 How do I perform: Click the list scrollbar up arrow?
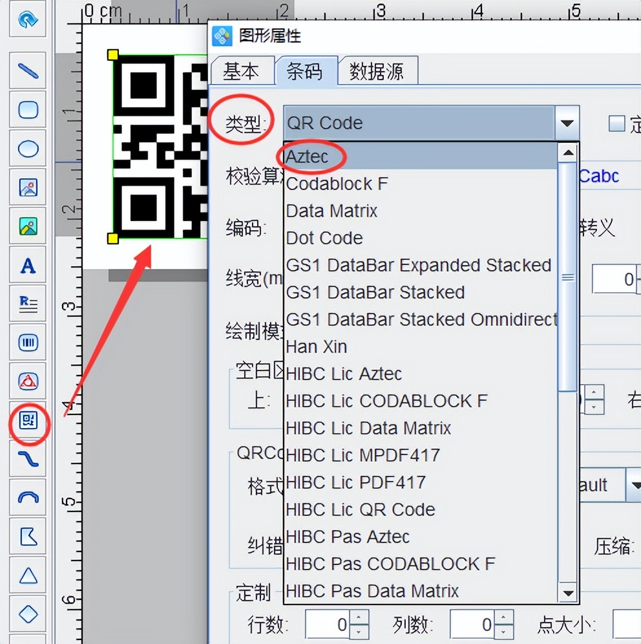[x=568, y=153]
